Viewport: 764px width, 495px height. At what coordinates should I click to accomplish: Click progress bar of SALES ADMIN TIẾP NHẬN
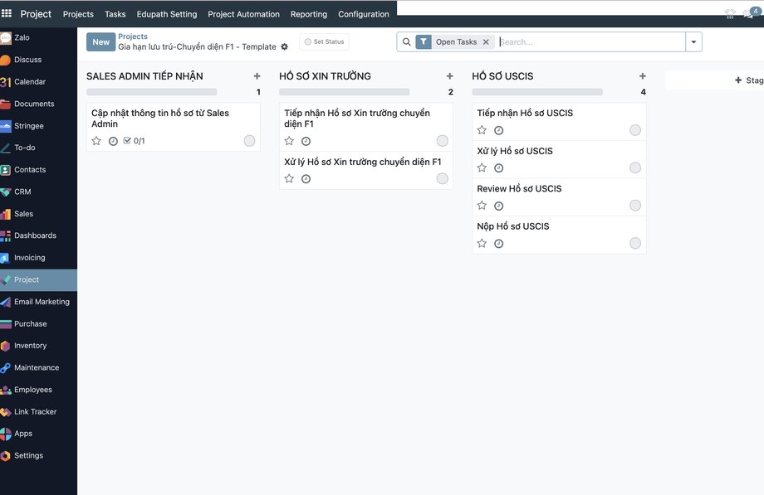click(x=151, y=92)
